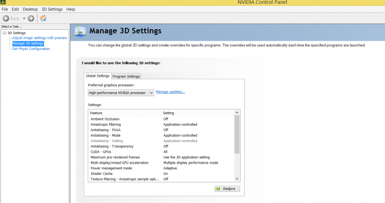Select the CUDA - GPUs row
This screenshot has width=385, height=203.
(x=161, y=152)
